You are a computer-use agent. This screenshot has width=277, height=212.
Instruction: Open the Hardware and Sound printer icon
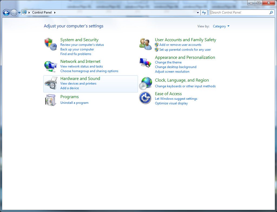point(51,83)
